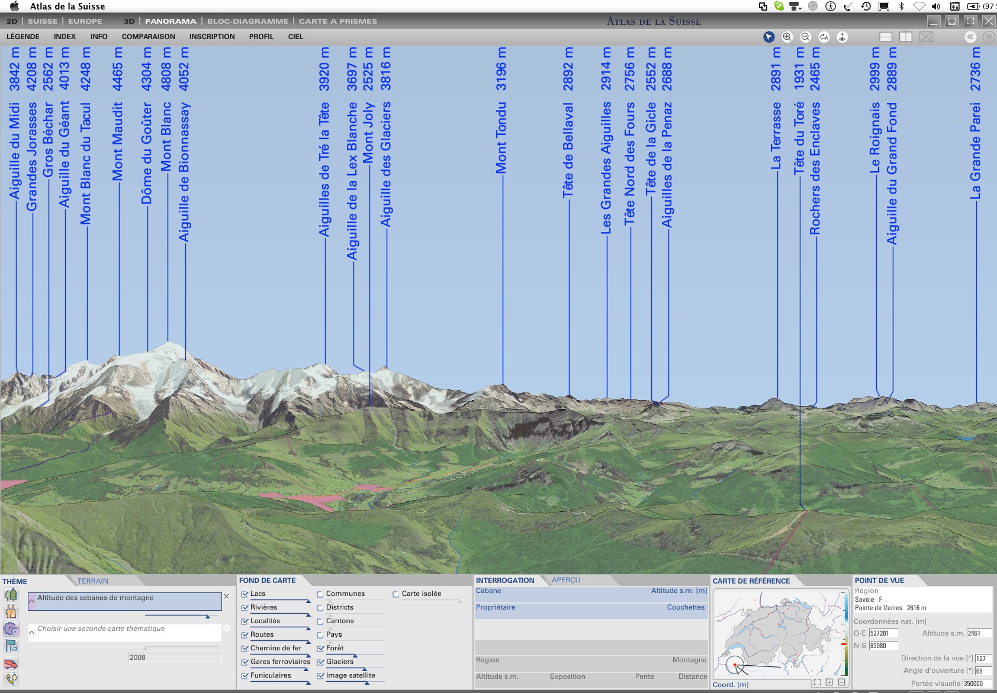The height and width of the screenshot is (693, 997).
Task: Choose the nature theme tree icon
Action: [x=11, y=595]
